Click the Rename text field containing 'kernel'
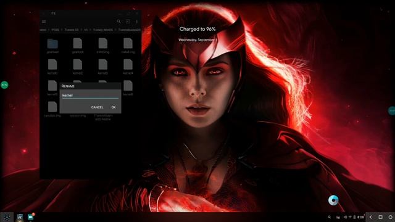Viewport: 395px width, 222px height. click(x=90, y=96)
